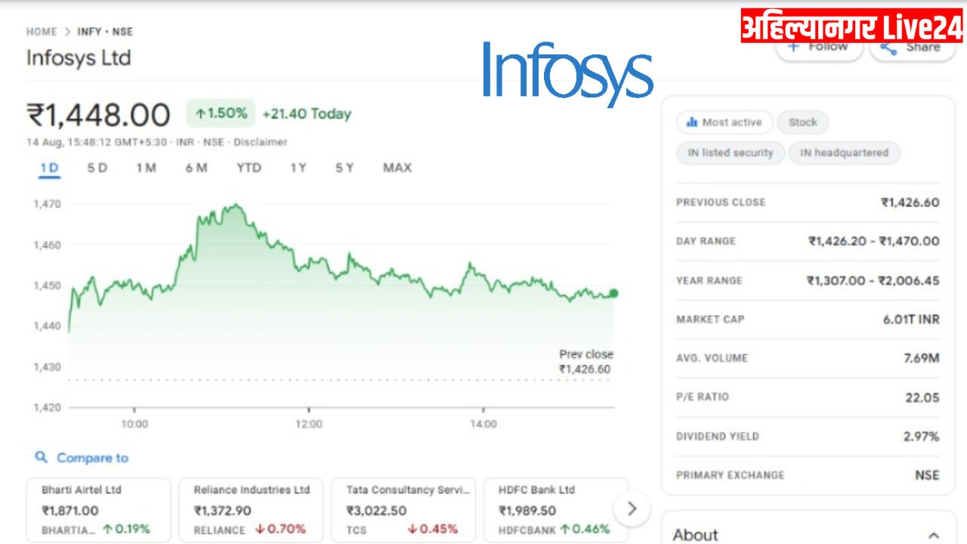
Task: Show the YTD chart range
Action: point(249,168)
